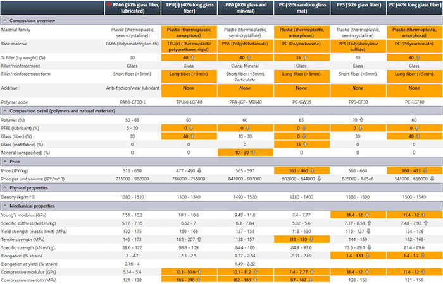
Task: Click polymer code 'PC-LGF40'
Action: 414,102
